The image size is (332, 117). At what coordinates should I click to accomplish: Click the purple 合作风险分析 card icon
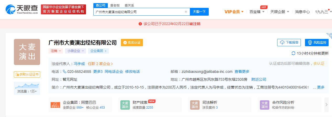click(265, 105)
